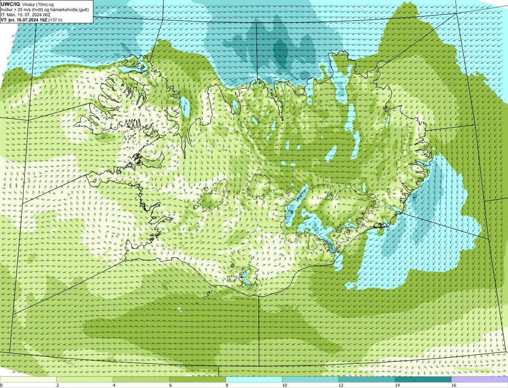Screen dimensions: 508x388
Task: Select the light cyan 8–10 legend swatch
Action: [x=254, y=380]
